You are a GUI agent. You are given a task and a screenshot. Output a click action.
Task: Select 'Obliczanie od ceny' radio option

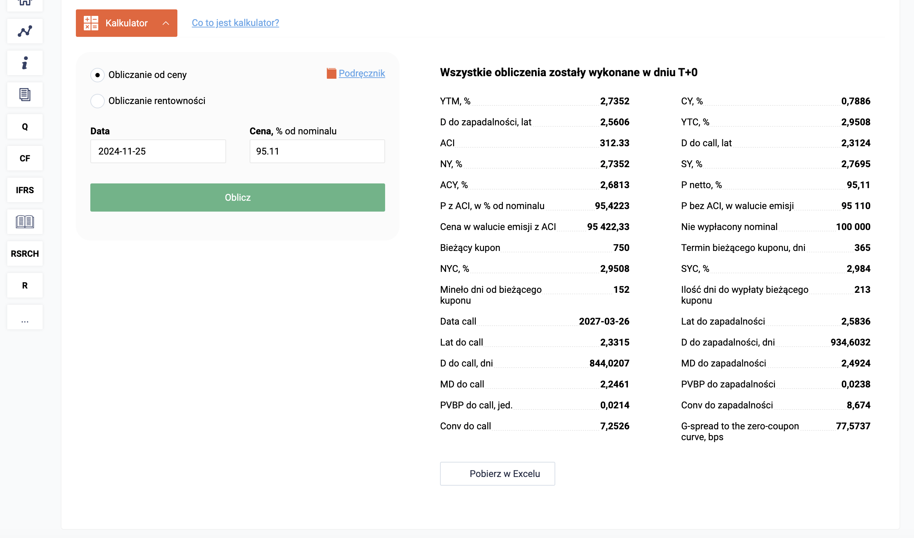coord(98,75)
